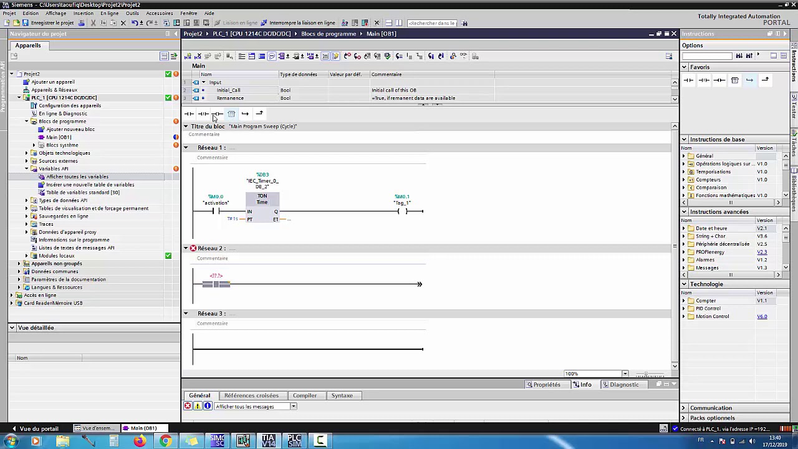Click the print icon in main toolbar
Image resolution: width=798 pixels, height=449 pixels.
82,23
